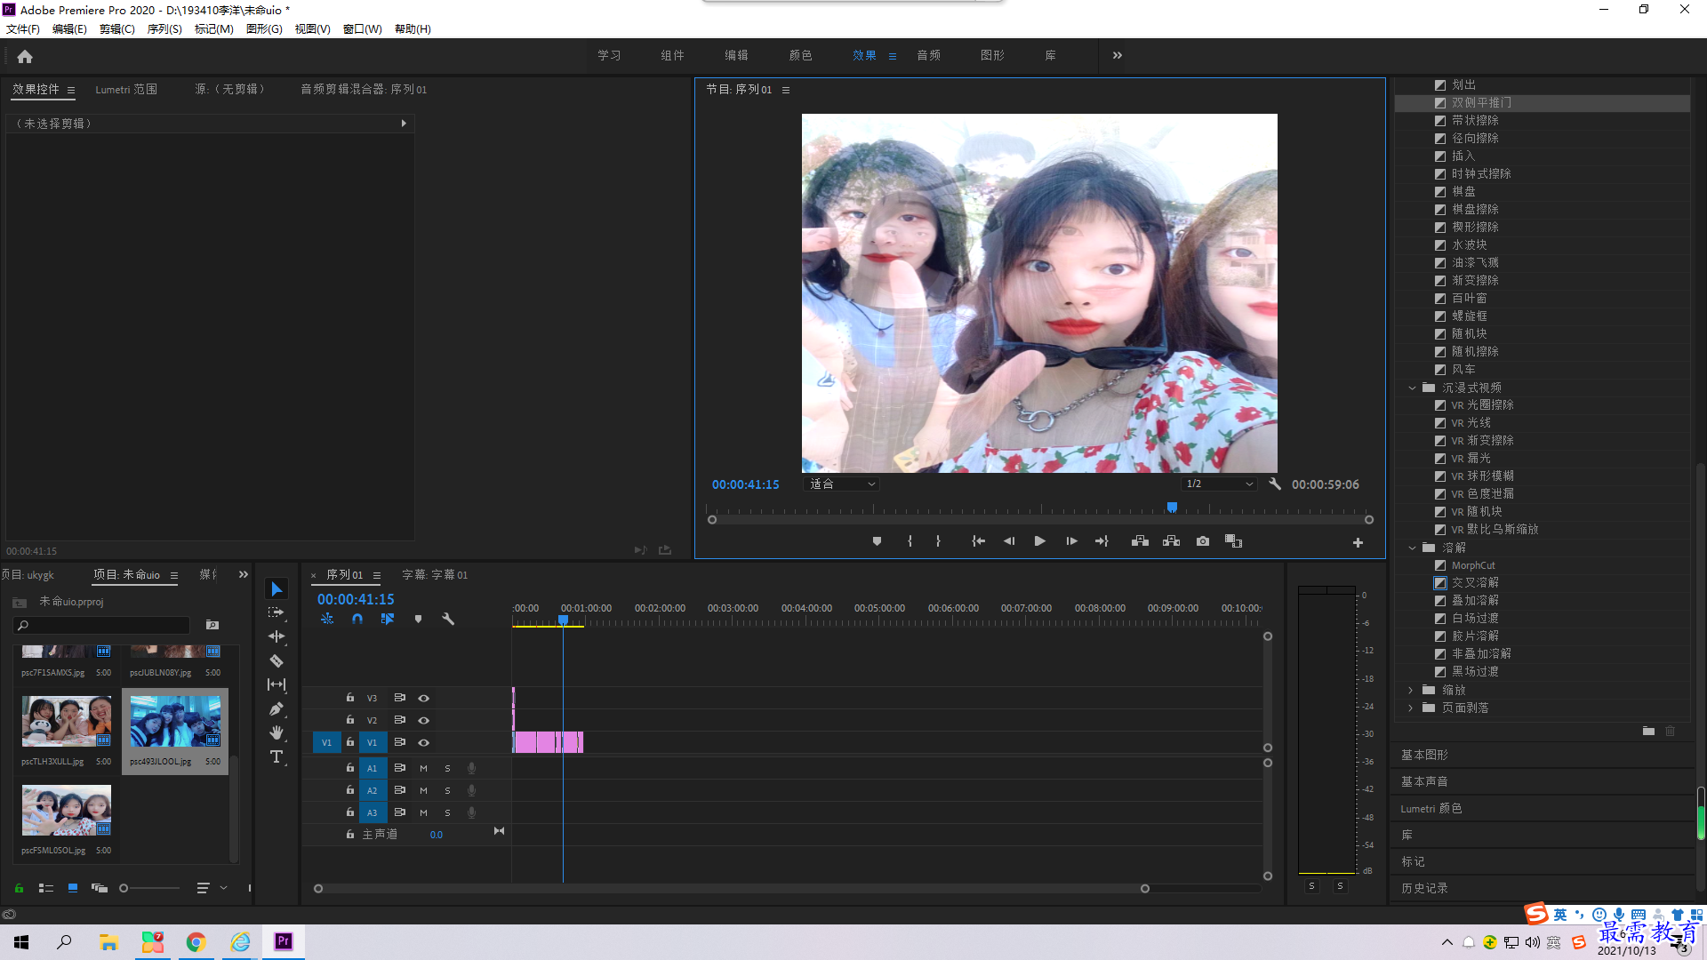Click the Extract button
1707x960 pixels.
click(x=1171, y=541)
